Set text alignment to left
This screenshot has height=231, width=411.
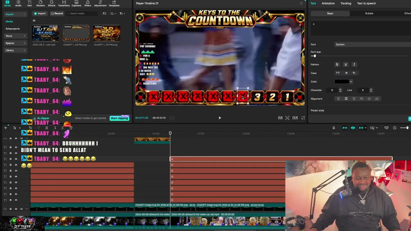coord(338,99)
